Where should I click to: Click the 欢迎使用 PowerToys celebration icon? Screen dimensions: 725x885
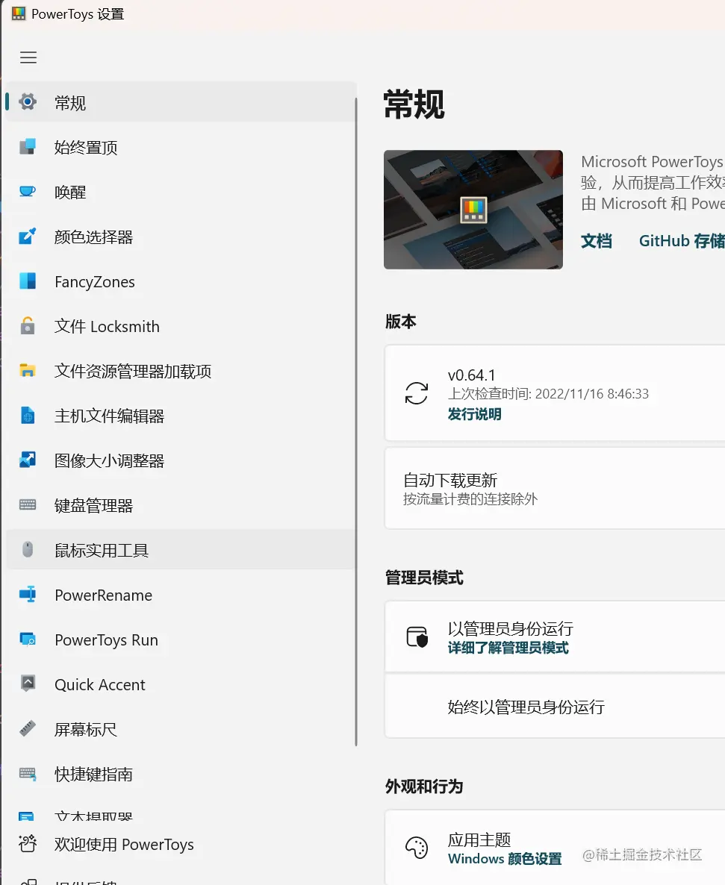(x=28, y=844)
